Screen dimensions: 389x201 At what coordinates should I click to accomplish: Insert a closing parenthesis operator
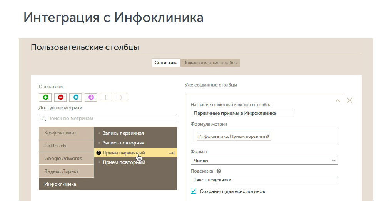[121, 97]
